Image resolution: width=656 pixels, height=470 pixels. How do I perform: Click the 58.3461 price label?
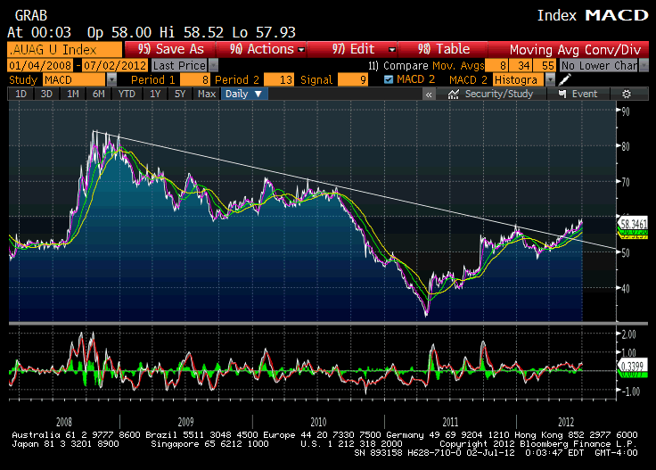633,224
